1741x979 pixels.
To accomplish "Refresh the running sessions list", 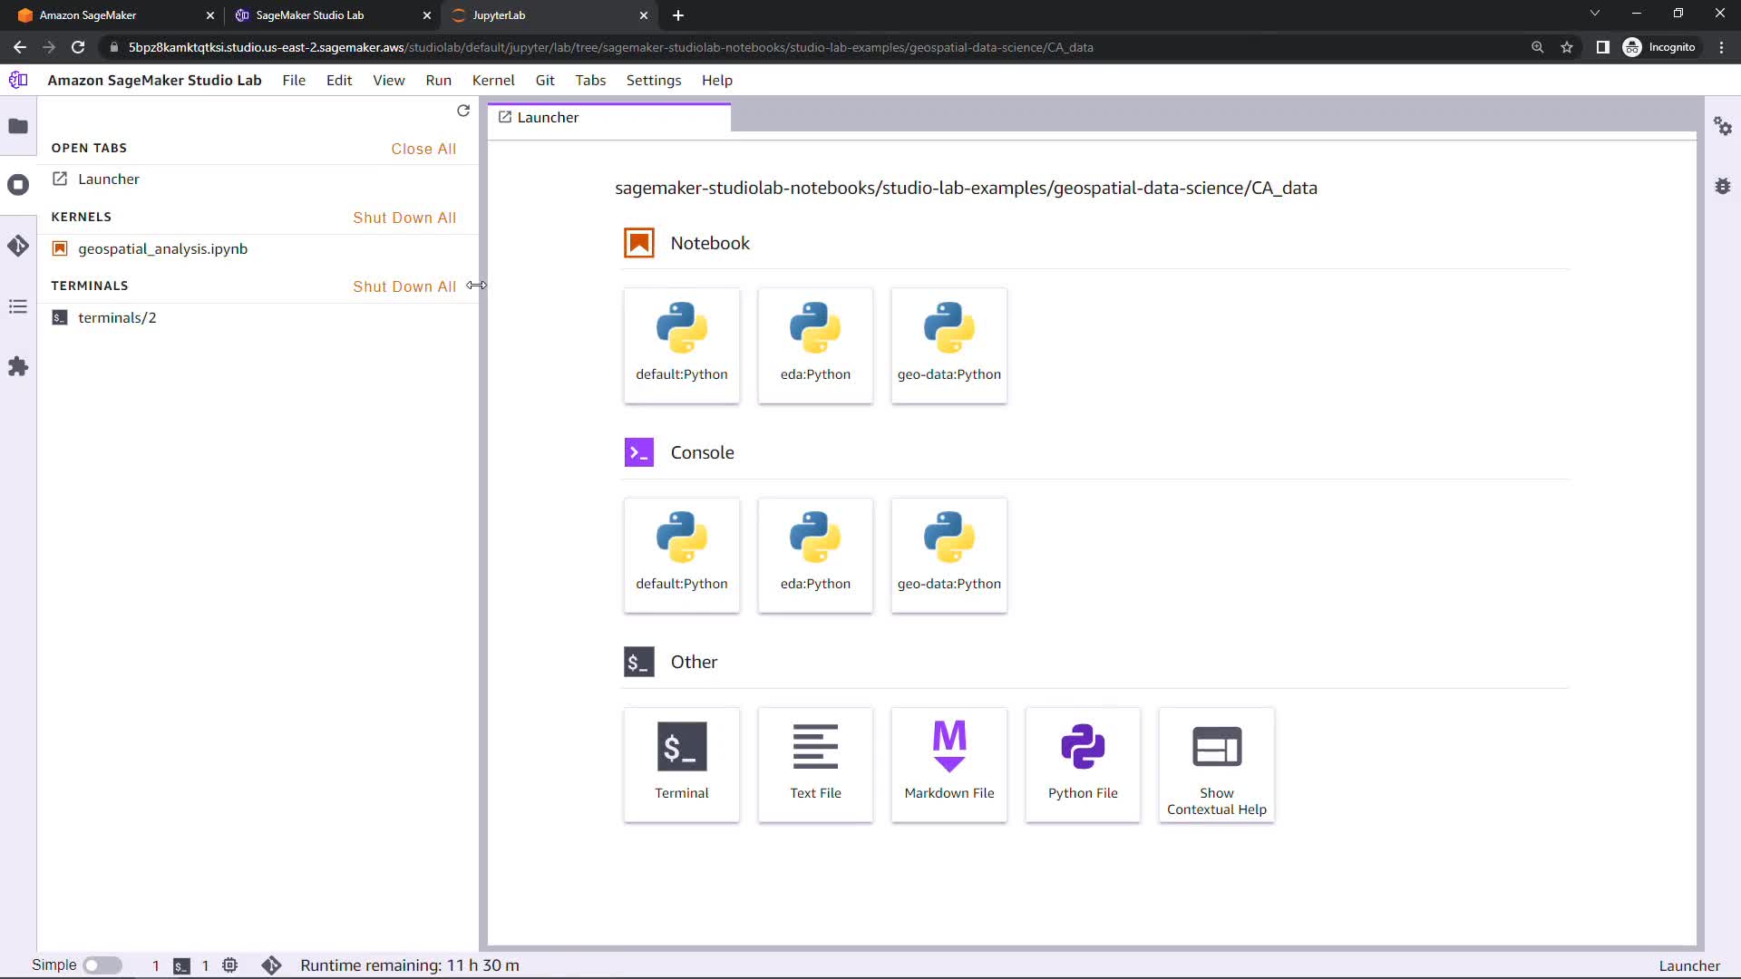I will click(x=463, y=111).
